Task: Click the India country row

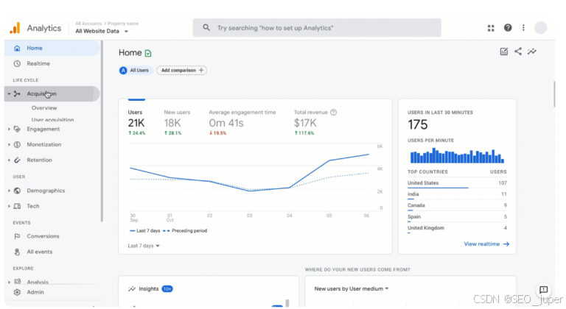Action: (457, 194)
